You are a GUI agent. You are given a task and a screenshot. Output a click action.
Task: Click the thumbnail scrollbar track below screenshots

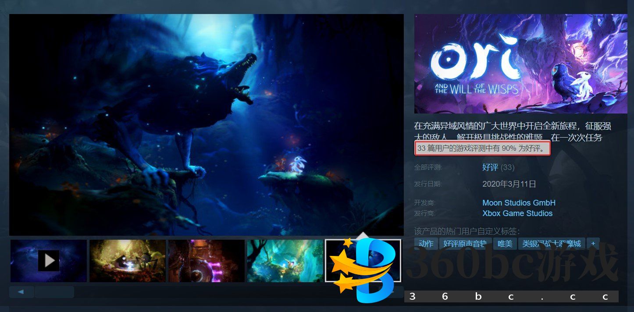[x=54, y=291]
